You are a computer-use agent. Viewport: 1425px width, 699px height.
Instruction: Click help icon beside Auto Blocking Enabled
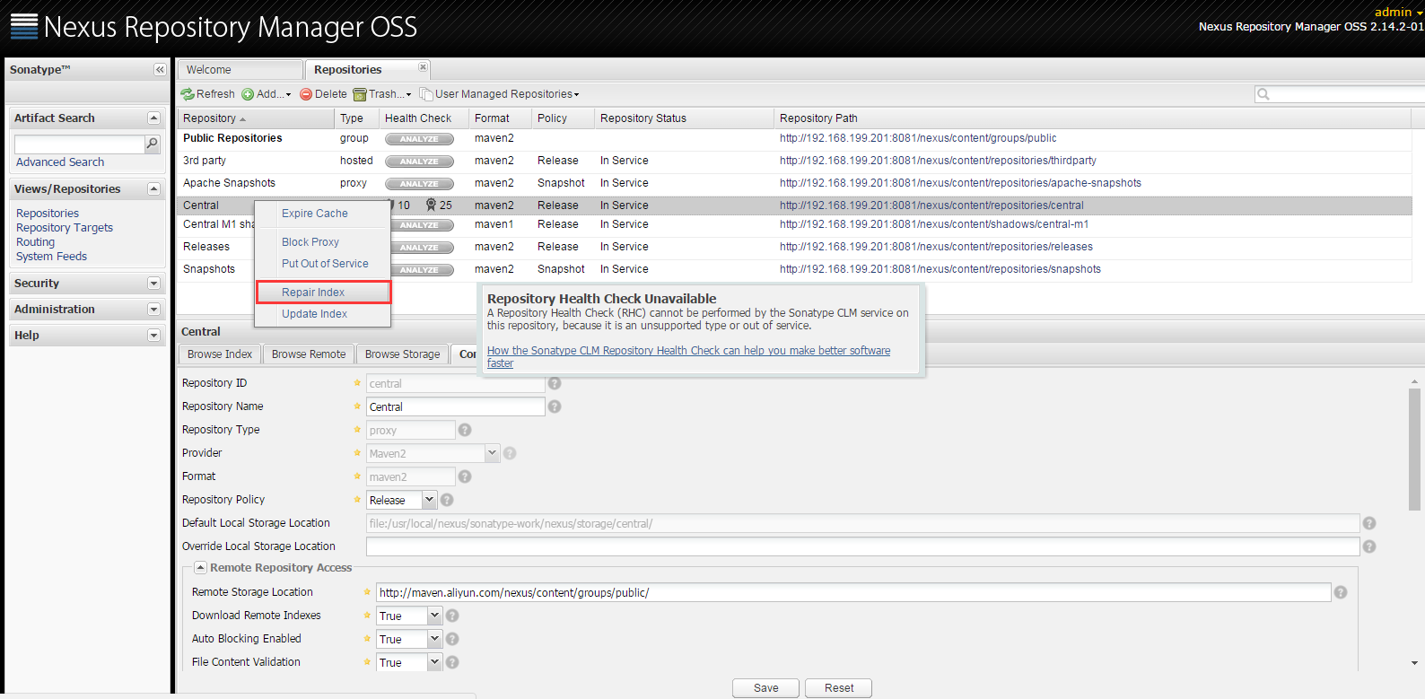point(452,639)
